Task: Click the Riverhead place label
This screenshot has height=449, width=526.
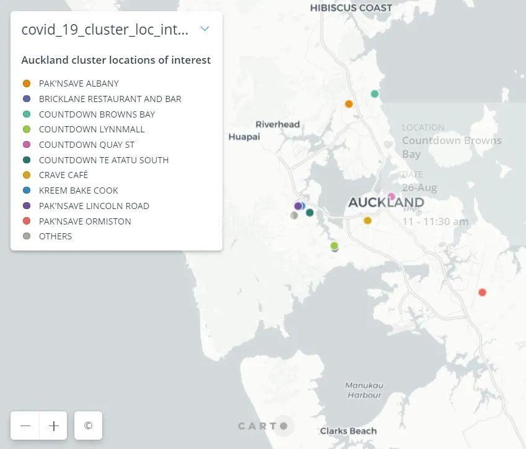Action: [278, 124]
